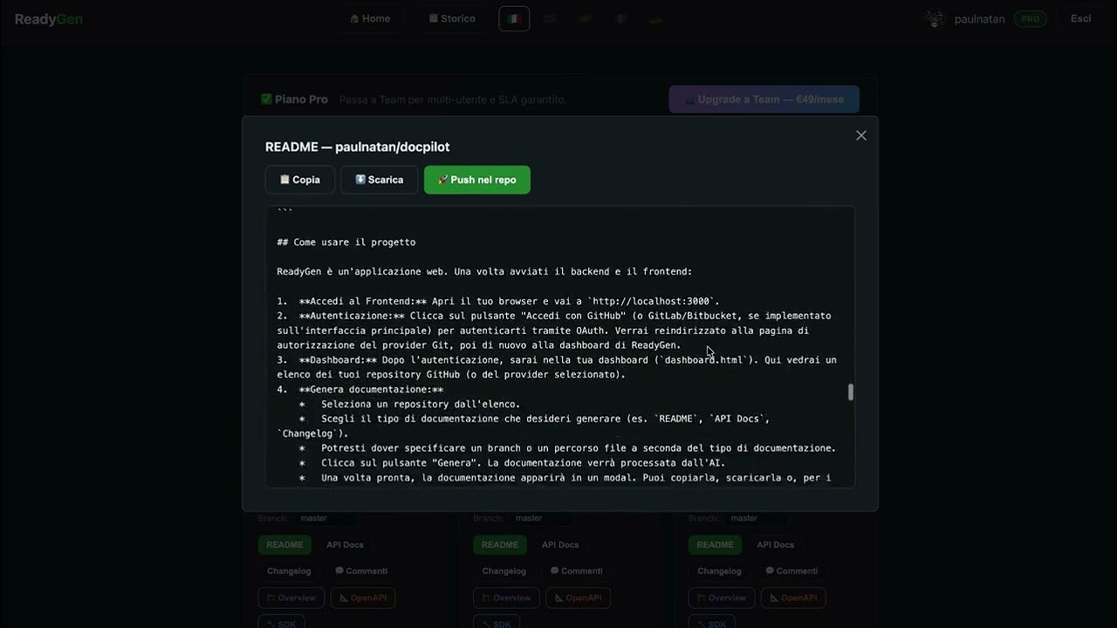The height and width of the screenshot is (628, 1117).
Task: Click the "**Genera documentazione:**" step line
Action: click(x=360, y=390)
